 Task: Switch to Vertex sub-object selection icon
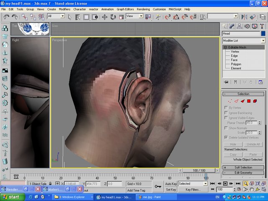tap(229, 101)
